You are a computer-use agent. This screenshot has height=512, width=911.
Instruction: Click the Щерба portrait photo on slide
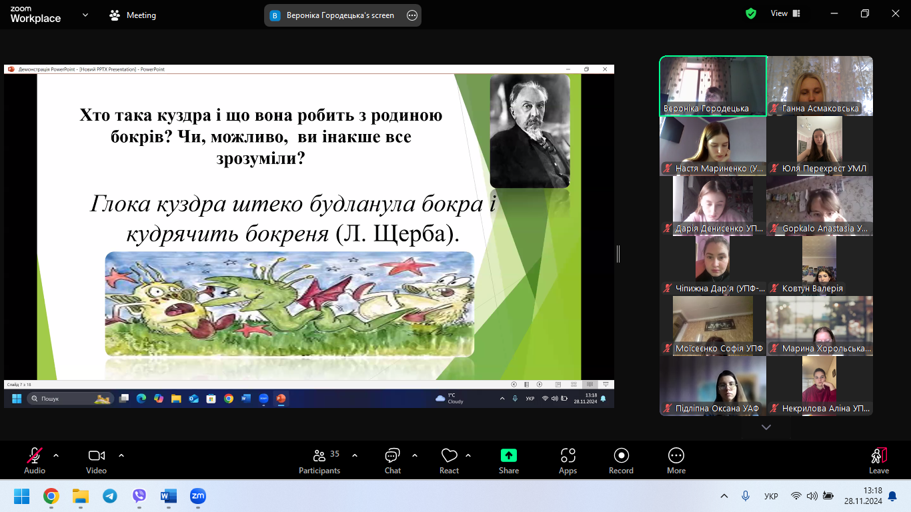[x=530, y=131]
